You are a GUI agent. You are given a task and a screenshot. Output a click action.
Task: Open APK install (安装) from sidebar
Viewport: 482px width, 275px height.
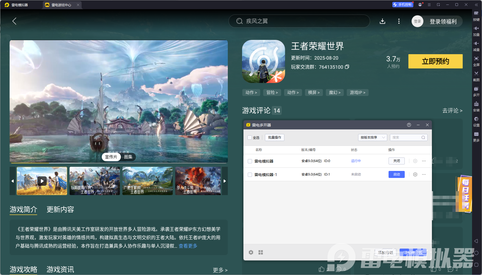pyautogui.click(x=476, y=106)
